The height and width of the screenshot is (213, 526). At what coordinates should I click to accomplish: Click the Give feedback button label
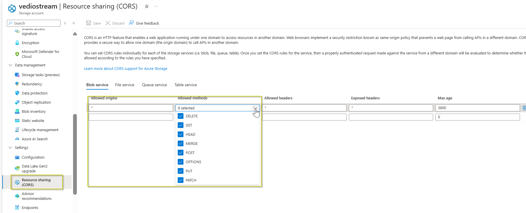click(147, 23)
